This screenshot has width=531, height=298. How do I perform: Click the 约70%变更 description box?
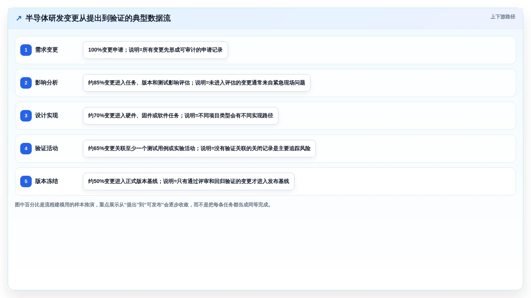coord(181,116)
